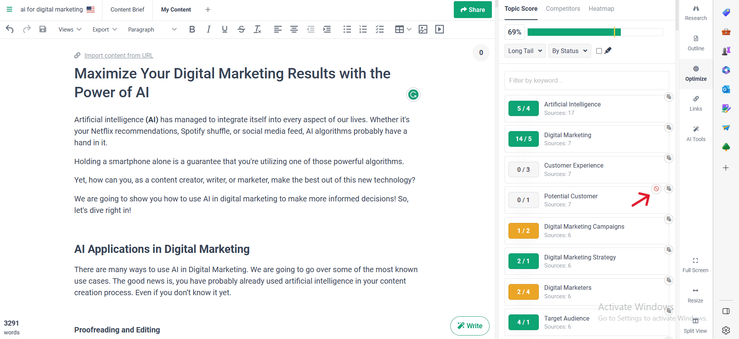Viewport: 739px width, 339px height.
Task: Click the Filter by keyword field
Action: [x=587, y=80]
